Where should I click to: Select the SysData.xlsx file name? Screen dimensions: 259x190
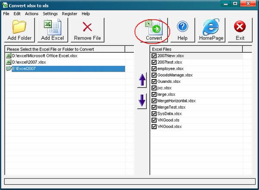170,114
